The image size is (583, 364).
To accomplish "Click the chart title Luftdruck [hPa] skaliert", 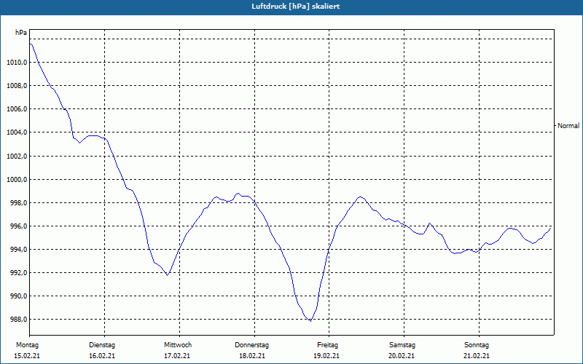I will (295, 7).
